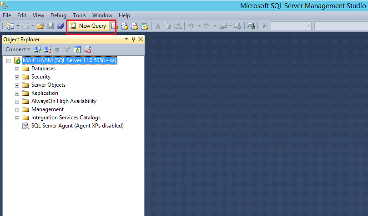This screenshot has height=216, width=368.
Task: Click the Undo arrow icon
Action: 191,26
